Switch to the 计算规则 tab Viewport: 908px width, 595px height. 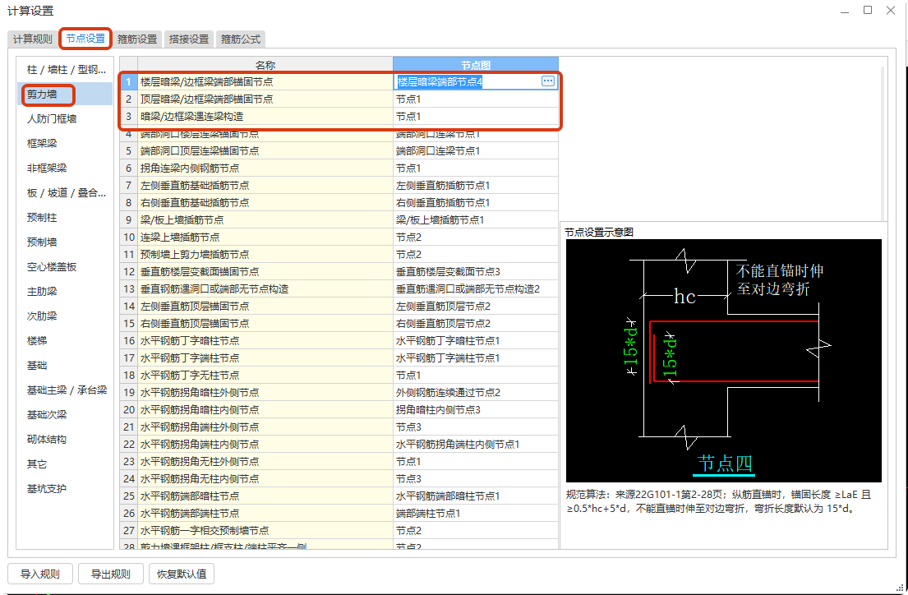click(32, 39)
